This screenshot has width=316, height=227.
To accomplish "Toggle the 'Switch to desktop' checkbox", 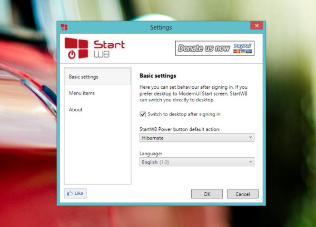I will 143,114.
